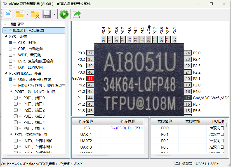Viewport: 231px width, 167px height.
Task: Click the 管脚名称 column header
Action: pos(165,121)
